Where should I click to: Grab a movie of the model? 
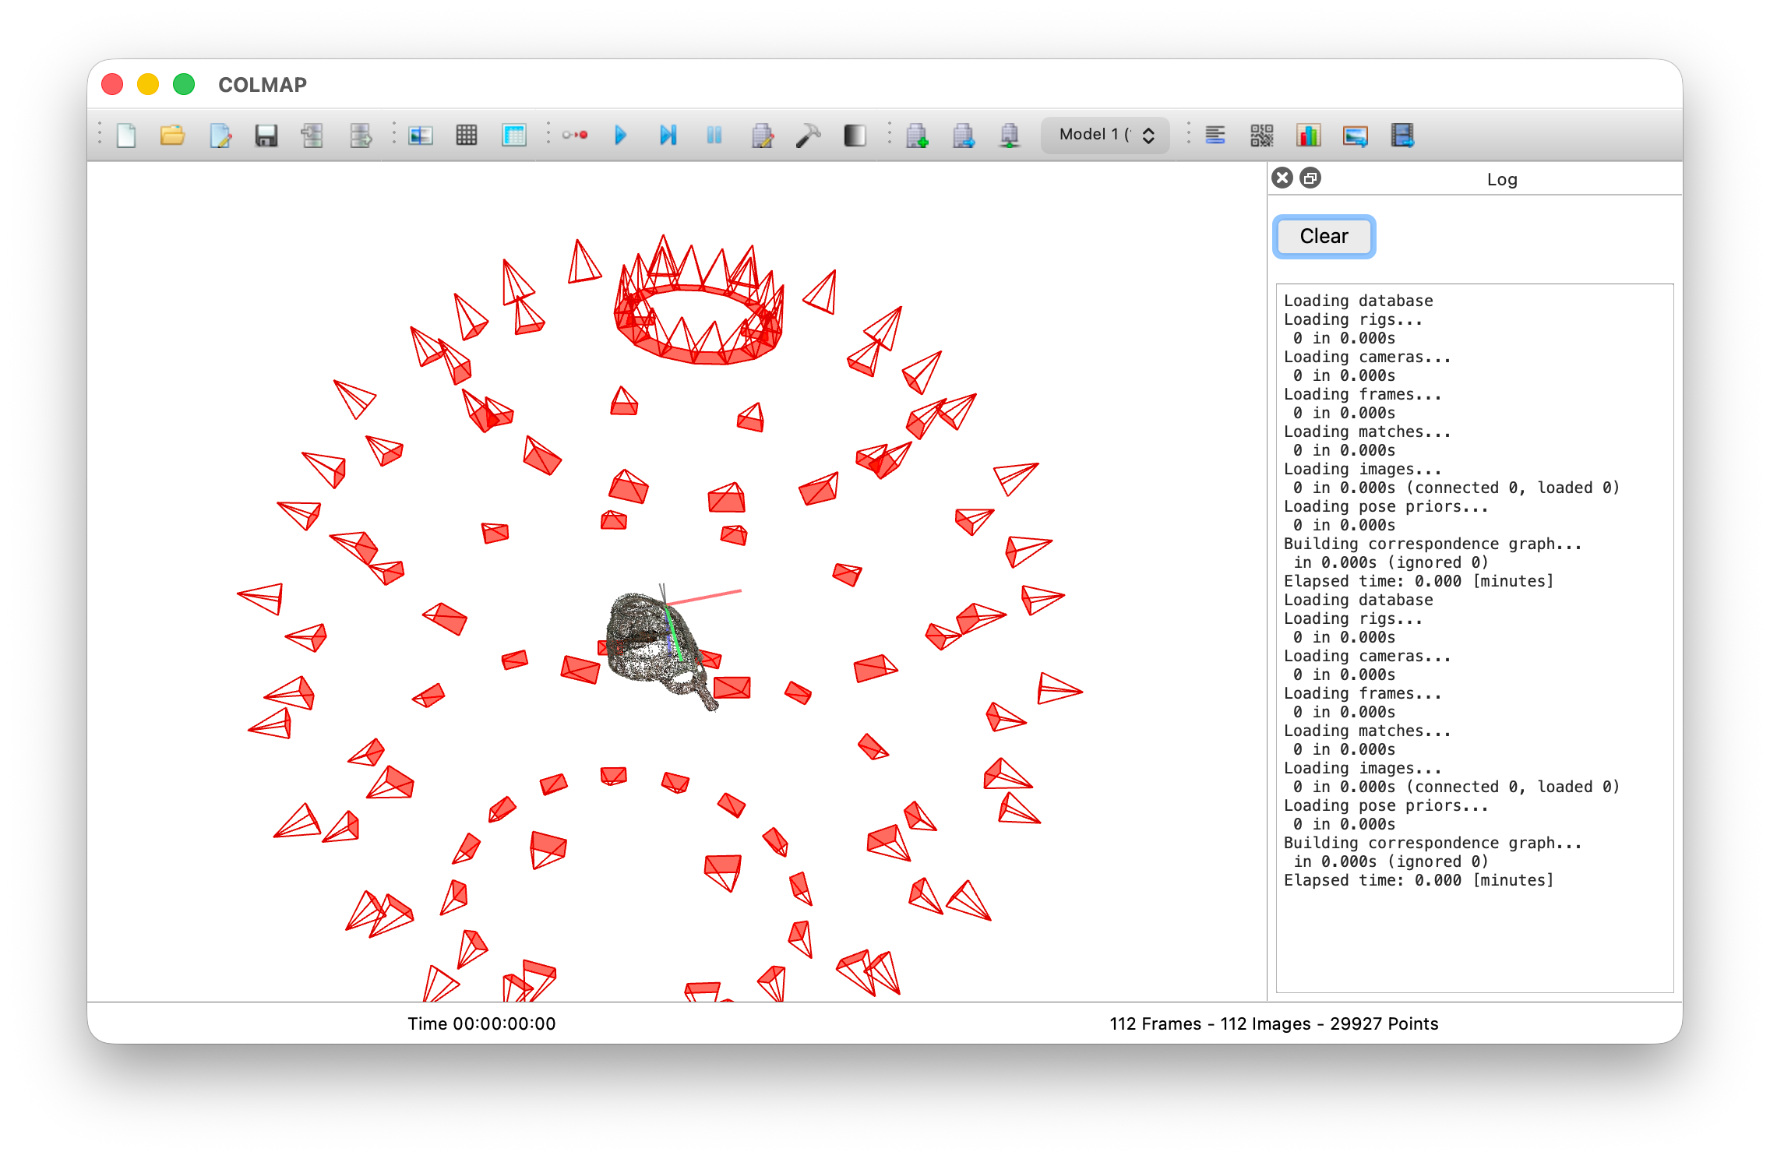pyautogui.click(x=1403, y=135)
